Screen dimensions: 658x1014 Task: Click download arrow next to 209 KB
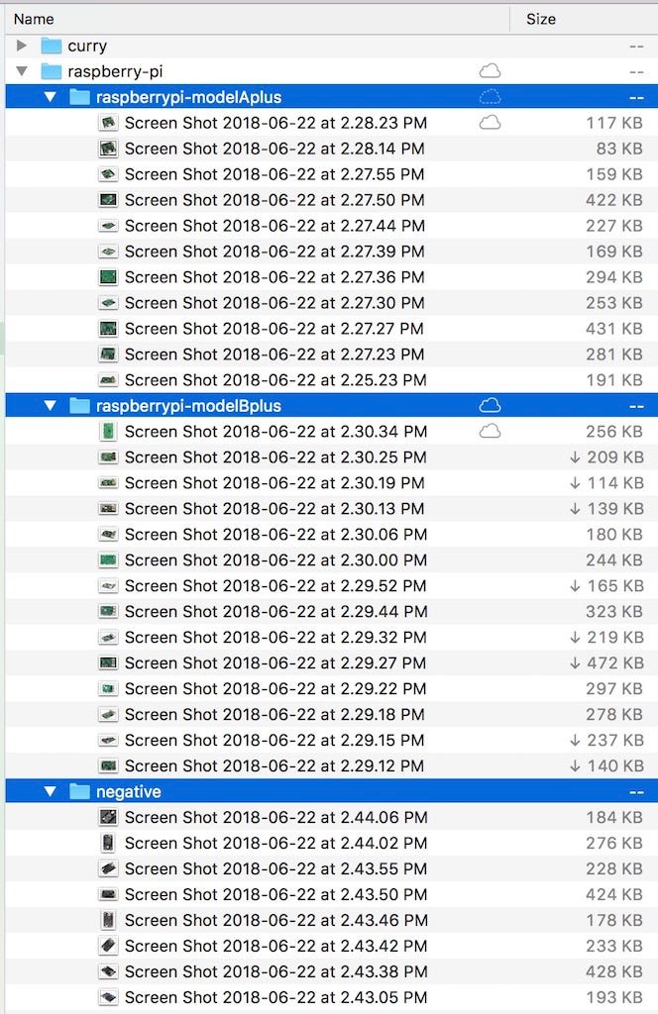coord(575,457)
